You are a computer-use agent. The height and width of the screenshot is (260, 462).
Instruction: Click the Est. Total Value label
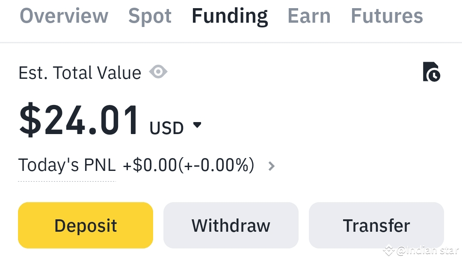80,73
